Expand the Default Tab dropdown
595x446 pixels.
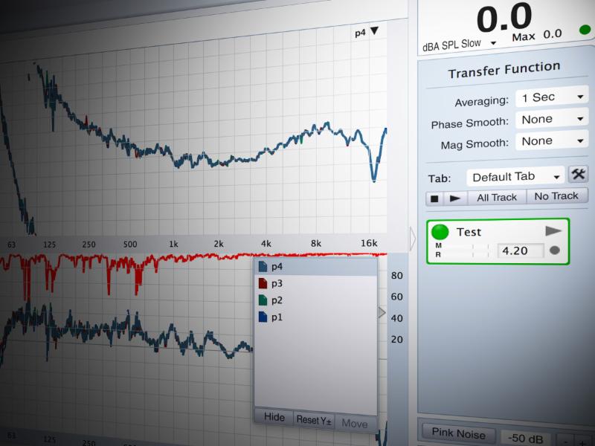pos(515,177)
